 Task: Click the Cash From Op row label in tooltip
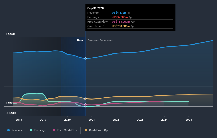click(x=97, y=26)
